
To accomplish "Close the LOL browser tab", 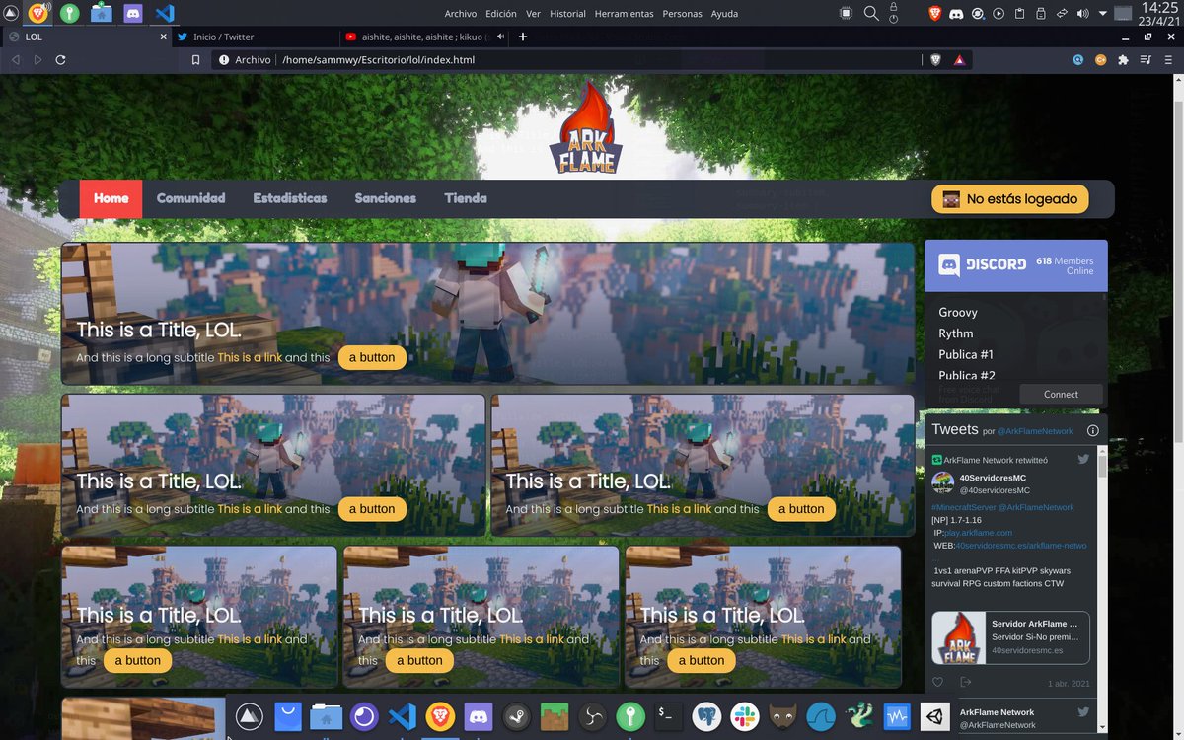I will [x=164, y=37].
